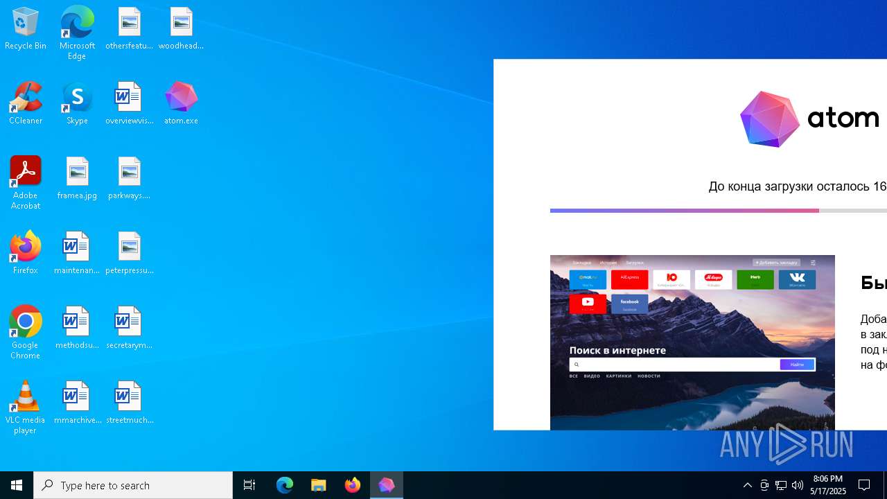This screenshot has height=499, width=887.
Task: Open VLC media player shortcut
Action: click(26, 408)
